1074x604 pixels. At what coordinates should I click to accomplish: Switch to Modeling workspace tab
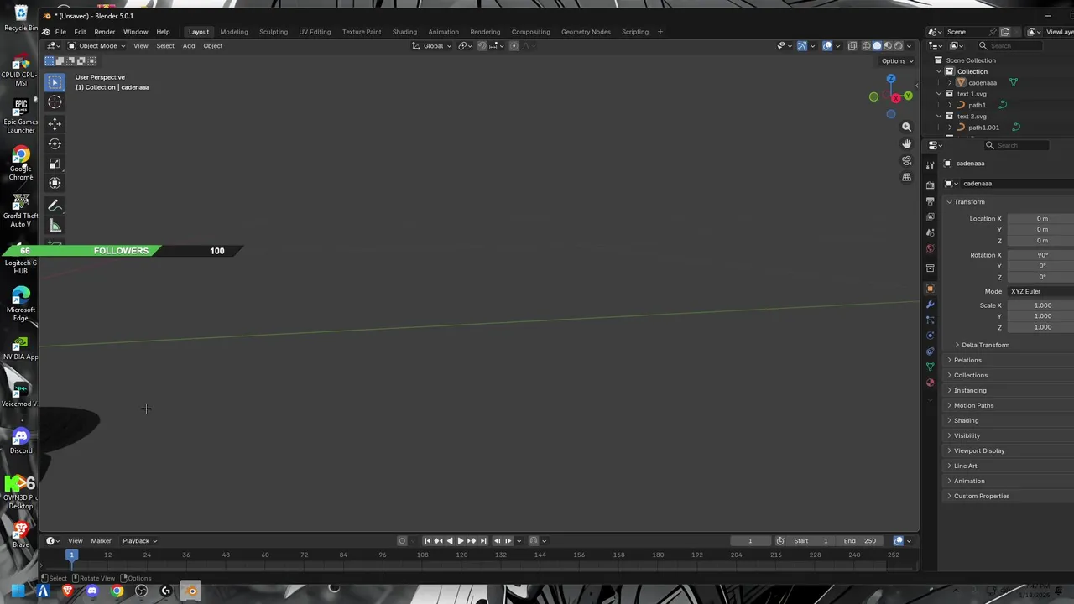[x=234, y=32]
